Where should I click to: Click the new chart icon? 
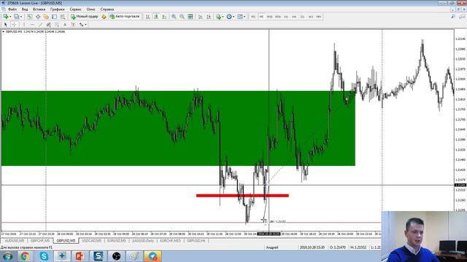tap(6, 17)
